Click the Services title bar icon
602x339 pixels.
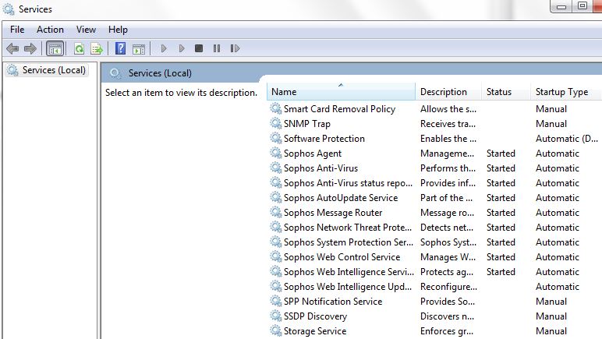coord(9,9)
